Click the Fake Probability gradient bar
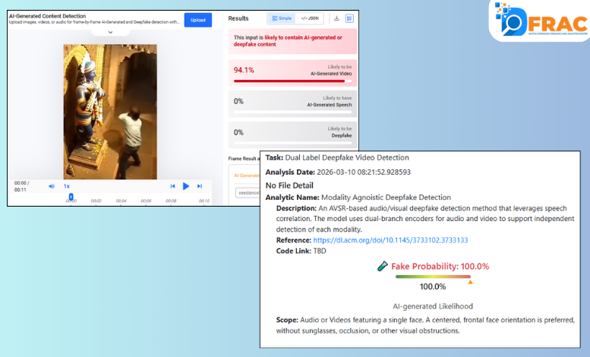Screen dimensions: 590x357 click(x=433, y=276)
